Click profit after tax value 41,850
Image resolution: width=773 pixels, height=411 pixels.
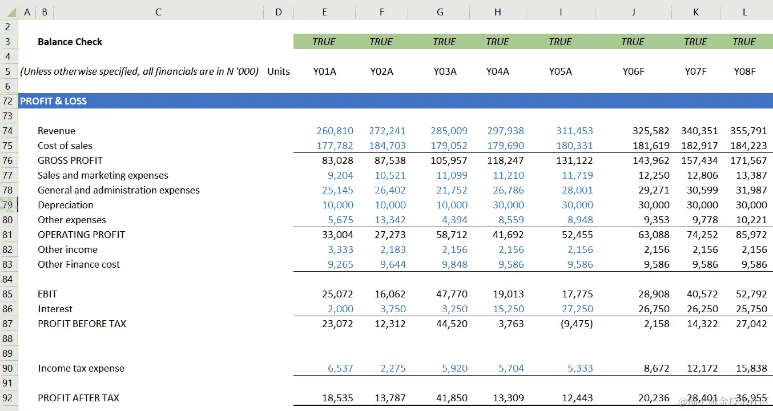point(452,398)
